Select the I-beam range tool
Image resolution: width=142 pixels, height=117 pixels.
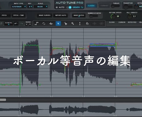80,24
